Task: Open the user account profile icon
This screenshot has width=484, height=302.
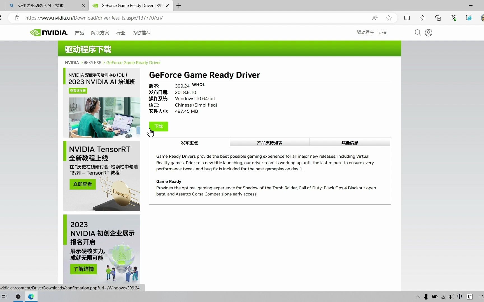Action: click(x=429, y=33)
